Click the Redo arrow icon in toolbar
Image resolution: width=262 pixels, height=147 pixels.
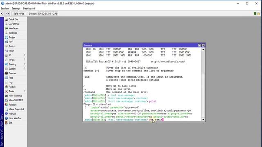click(7, 13)
